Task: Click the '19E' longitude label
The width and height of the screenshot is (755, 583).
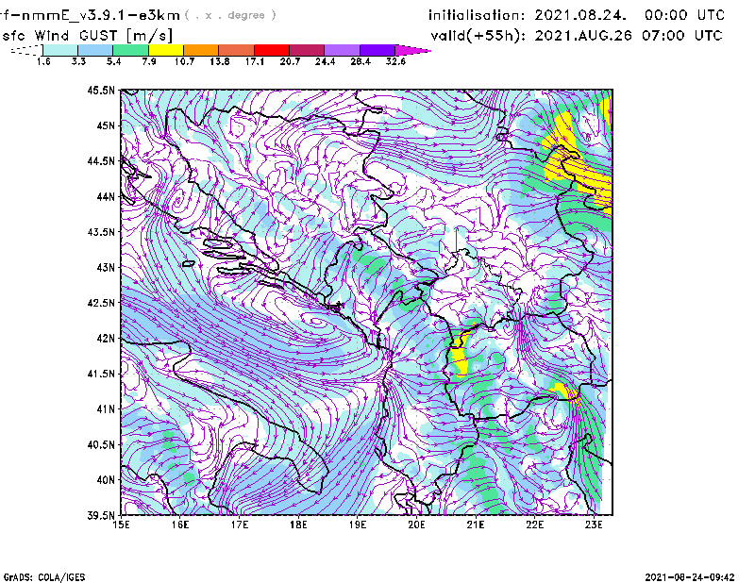Action: pyautogui.click(x=358, y=525)
